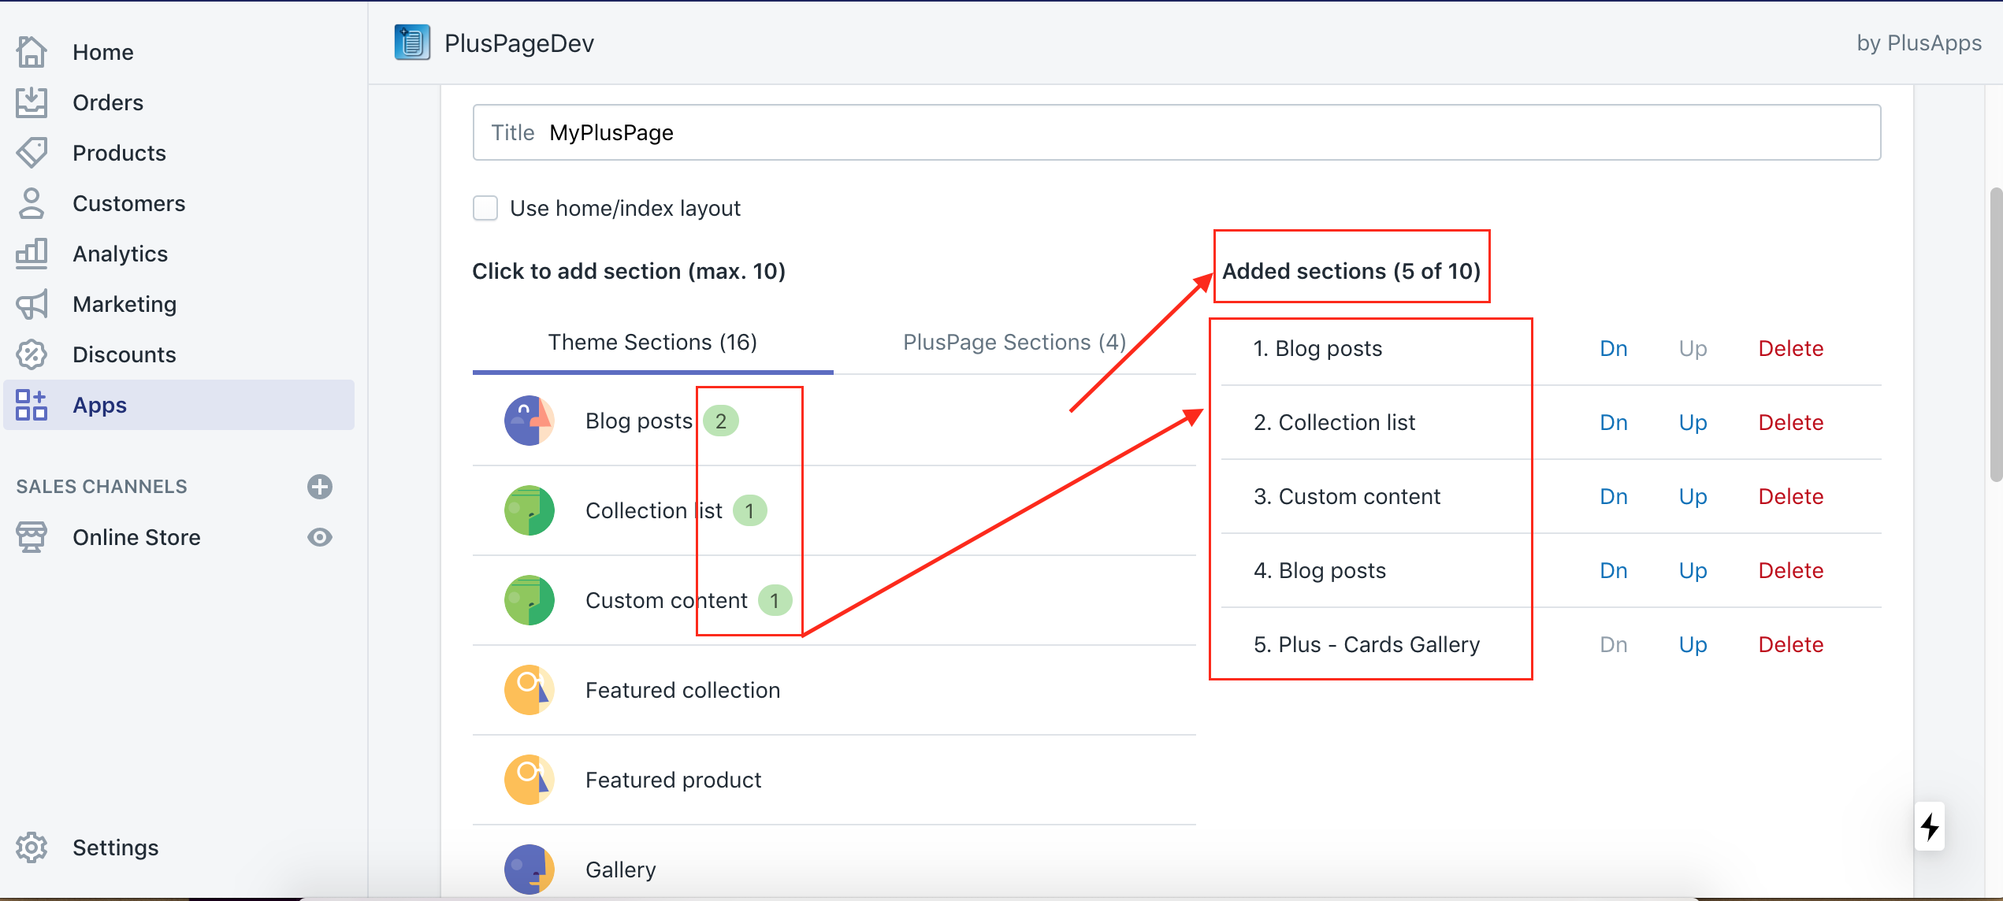The height and width of the screenshot is (901, 2003).
Task: Click the PlusPageDev app icon
Action: pos(411,42)
